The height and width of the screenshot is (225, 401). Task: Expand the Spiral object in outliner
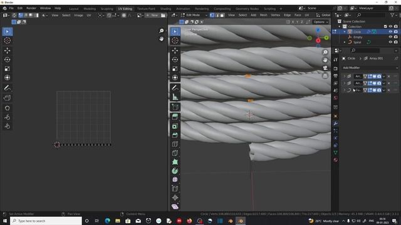tap(345, 42)
